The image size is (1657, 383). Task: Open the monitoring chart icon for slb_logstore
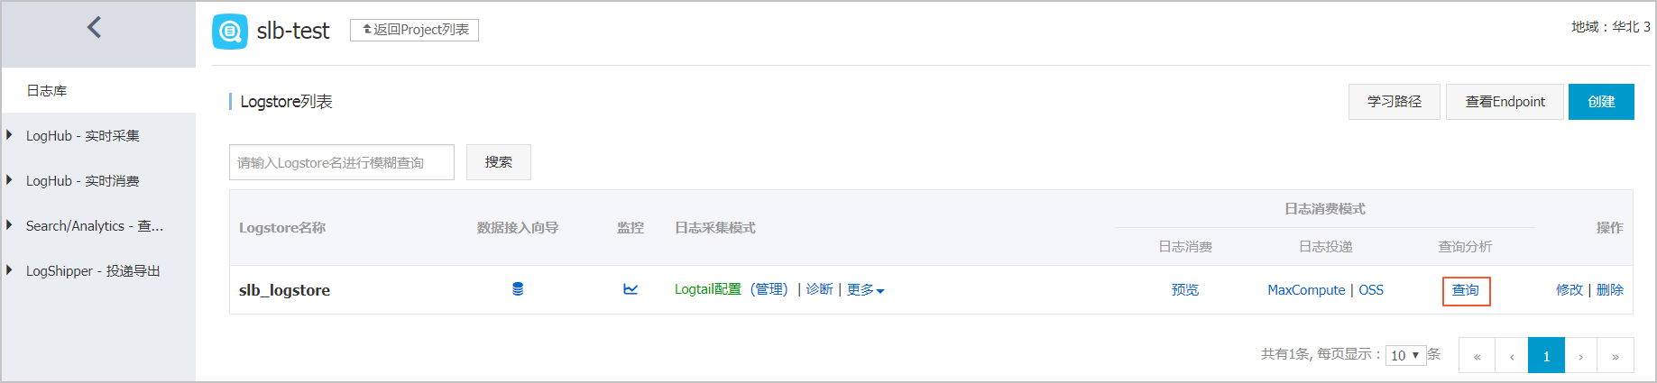(631, 289)
